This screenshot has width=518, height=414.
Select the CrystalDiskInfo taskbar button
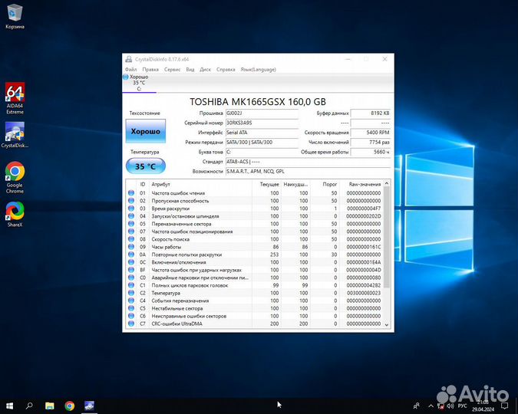89,406
